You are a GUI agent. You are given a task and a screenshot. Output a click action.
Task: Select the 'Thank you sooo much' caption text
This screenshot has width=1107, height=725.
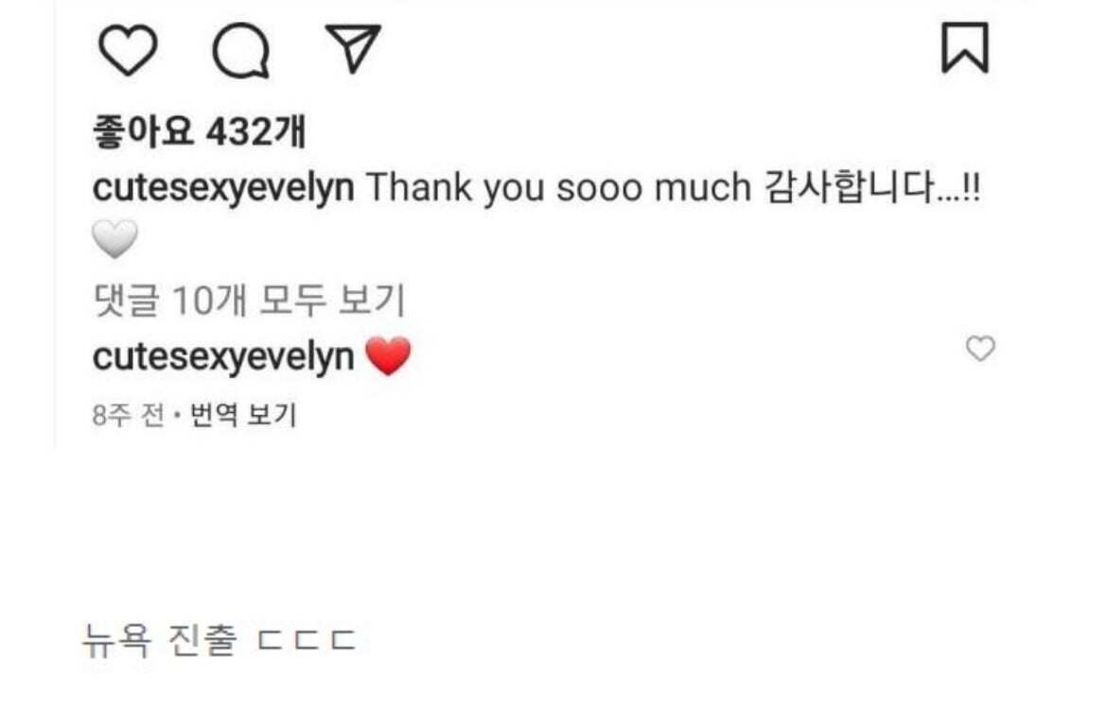point(558,187)
